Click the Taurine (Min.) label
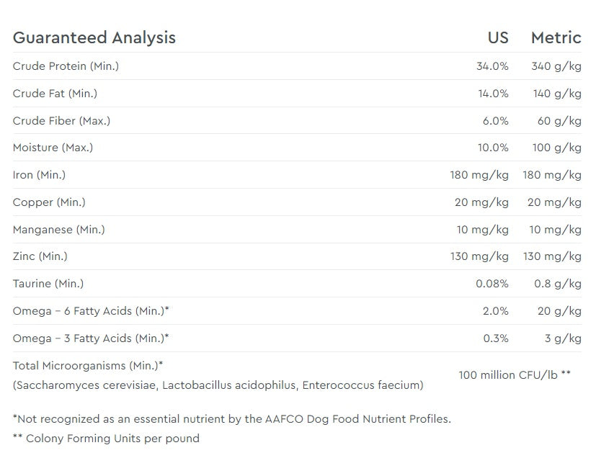Screen dimensions: 596x458 (48, 283)
